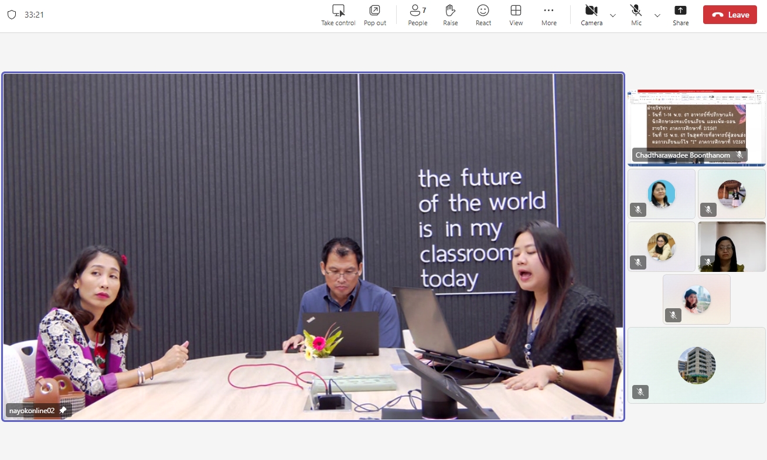Unmute the Mic
The height and width of the screenshot is (460, 767).
(x=636, y=11)
